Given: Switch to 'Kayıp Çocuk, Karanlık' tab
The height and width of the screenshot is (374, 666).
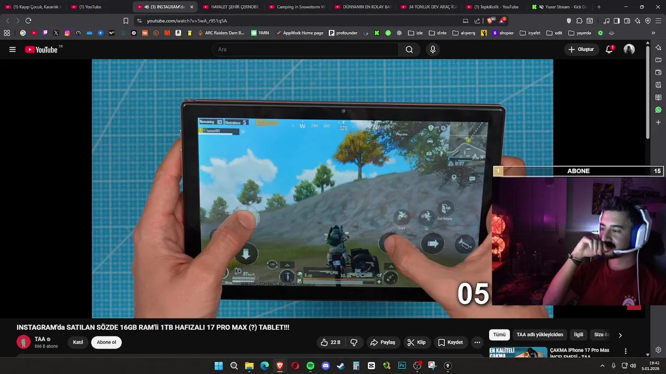Looking at the screenshot, I should click(33, 7).
